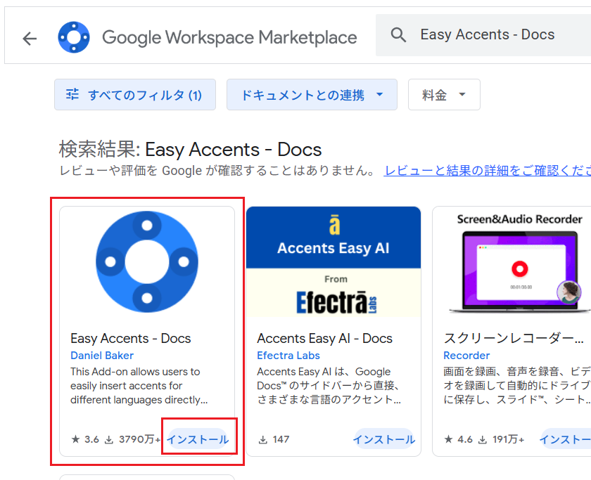
Task: Click the search field containing Easy Accents - Docs
Action: click(x=483, y=35)
